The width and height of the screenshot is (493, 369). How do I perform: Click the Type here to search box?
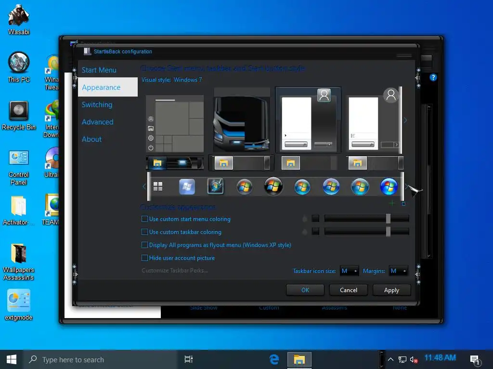[x=100, y=359]
